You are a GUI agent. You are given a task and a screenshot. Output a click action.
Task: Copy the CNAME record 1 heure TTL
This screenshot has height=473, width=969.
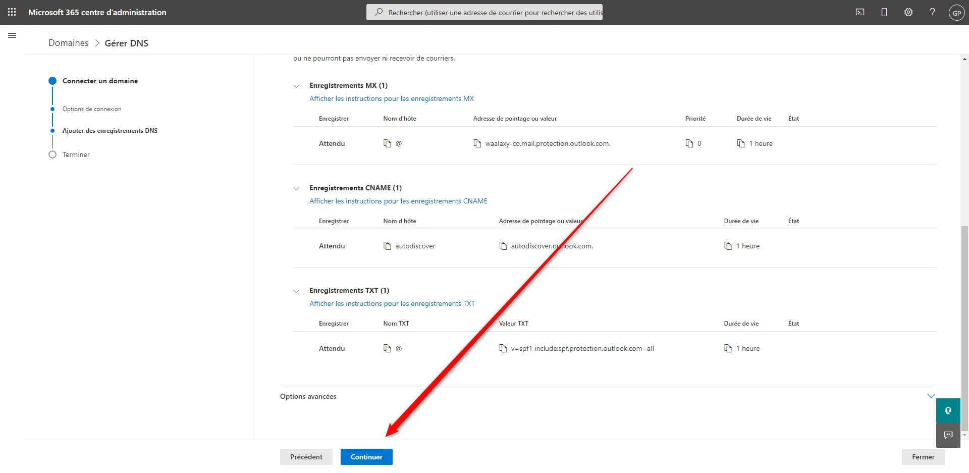(x=728, y=246)
